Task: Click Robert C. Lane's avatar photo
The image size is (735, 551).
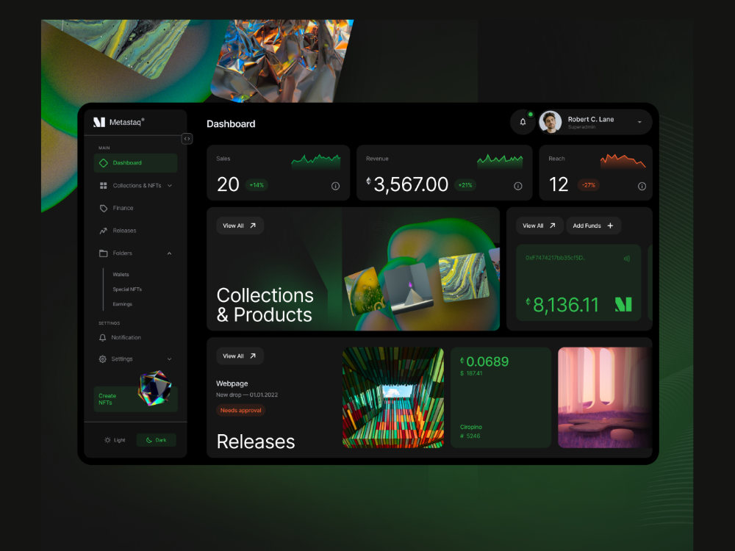Action: (x=551, y=122)
